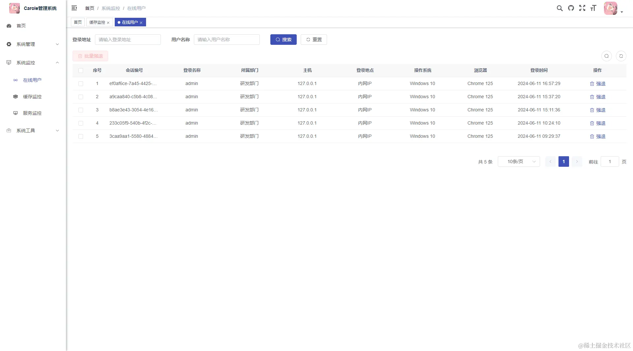
Task: Open the 10条/页 page size dropdown
Action: tap(519, 161)
